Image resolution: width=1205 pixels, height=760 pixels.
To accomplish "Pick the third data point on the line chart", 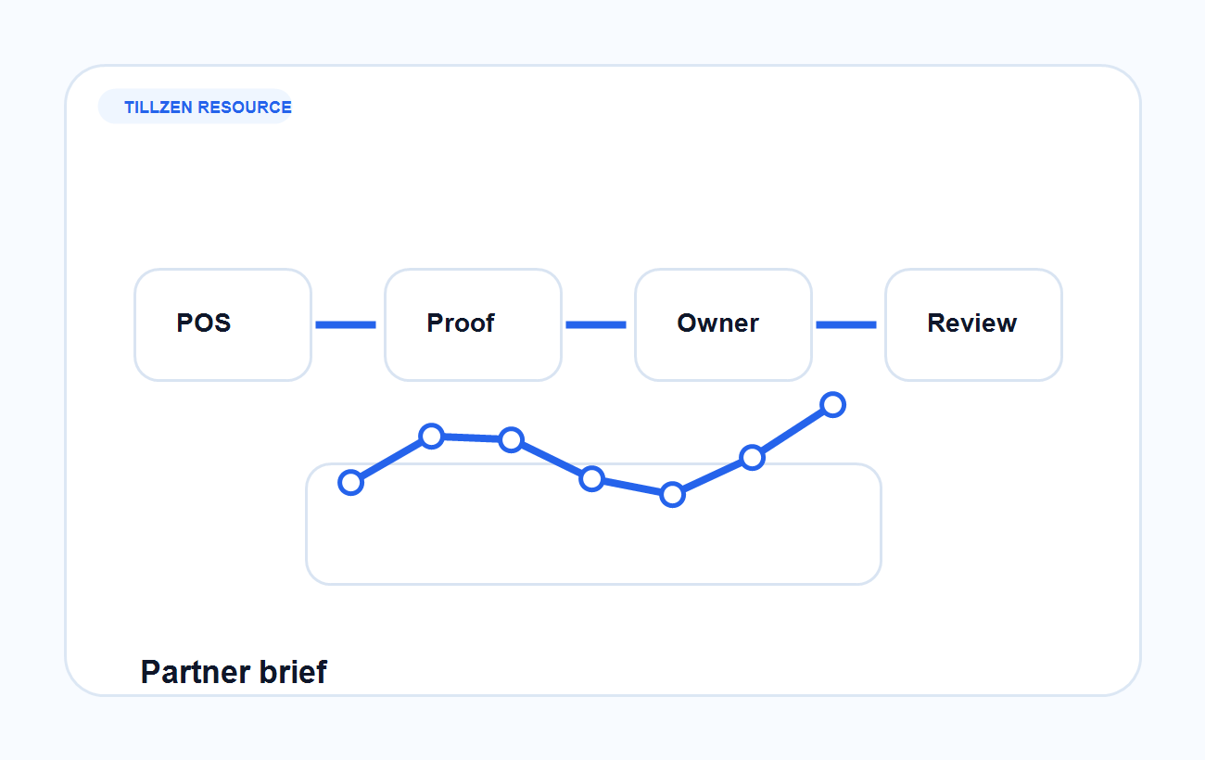I will click(511, 439).
